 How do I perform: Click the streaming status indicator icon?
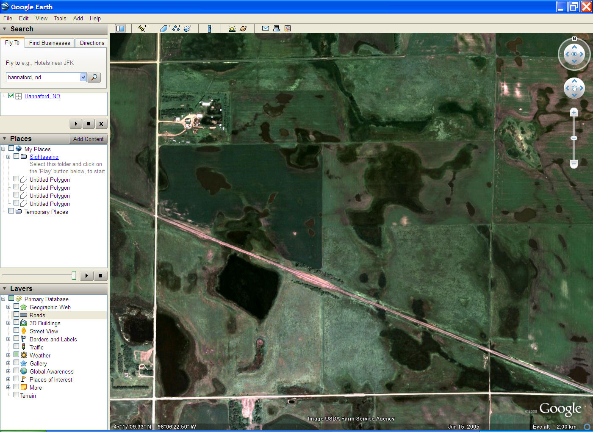click(x=587, y=426)
